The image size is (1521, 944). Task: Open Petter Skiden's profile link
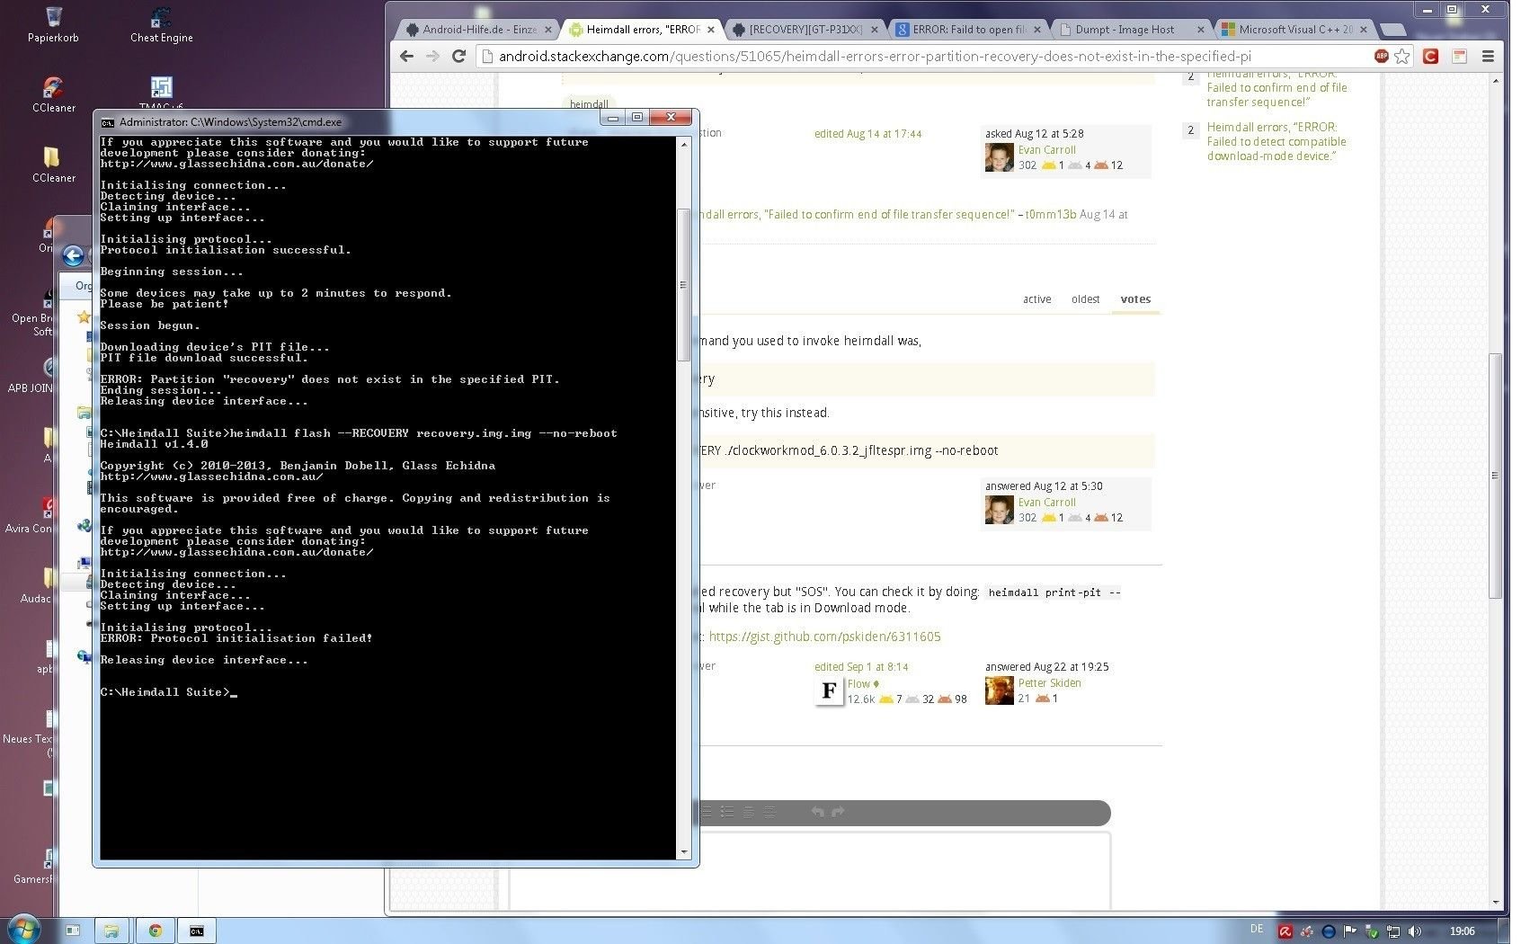1049,683
